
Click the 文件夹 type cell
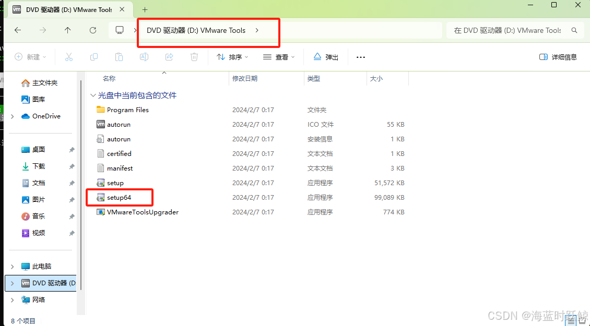pyautogui.click(x=317, y=110)
